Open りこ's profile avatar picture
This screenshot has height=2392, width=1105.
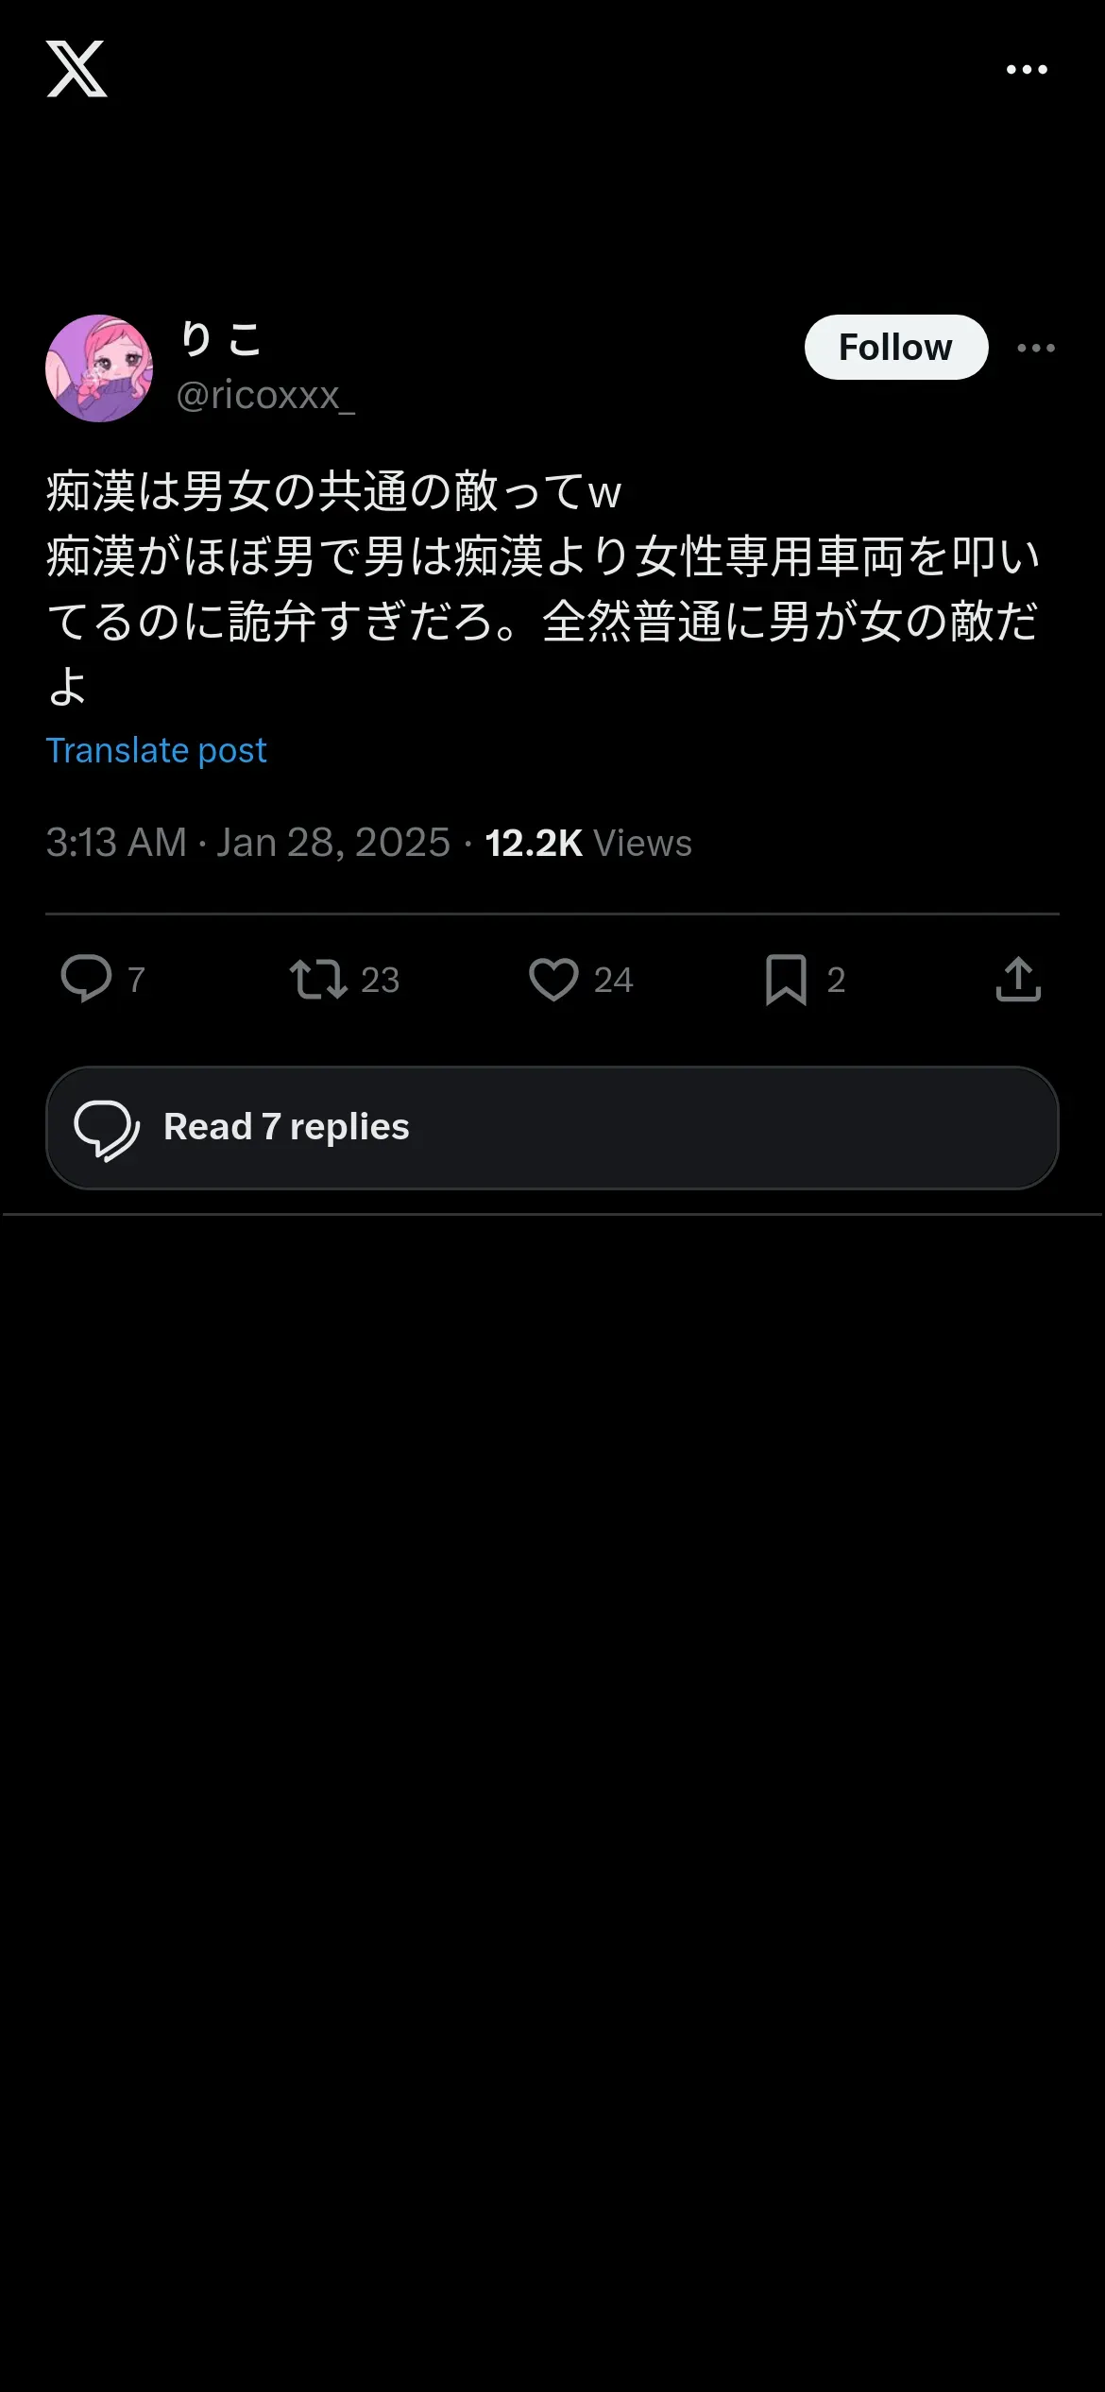click(x=99, y=368)
